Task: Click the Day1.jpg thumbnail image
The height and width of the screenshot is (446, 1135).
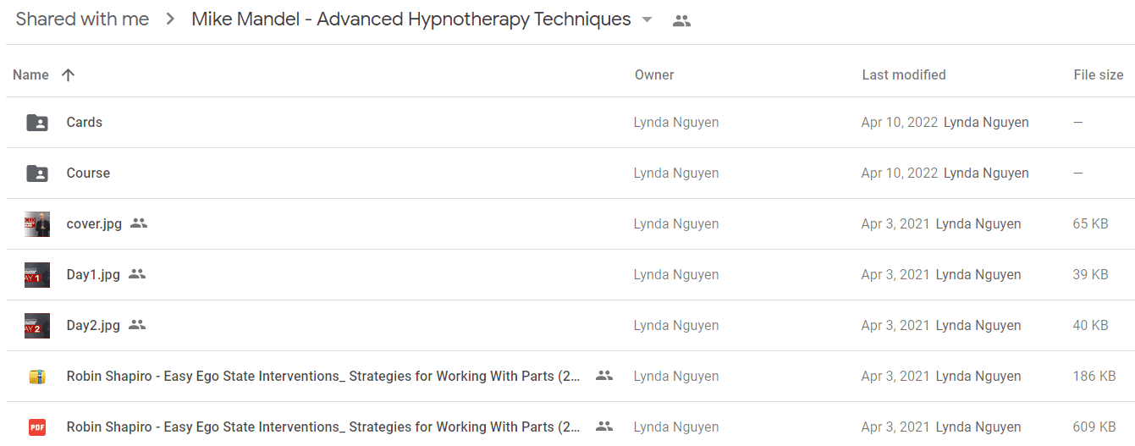Action: coord(37,275)
